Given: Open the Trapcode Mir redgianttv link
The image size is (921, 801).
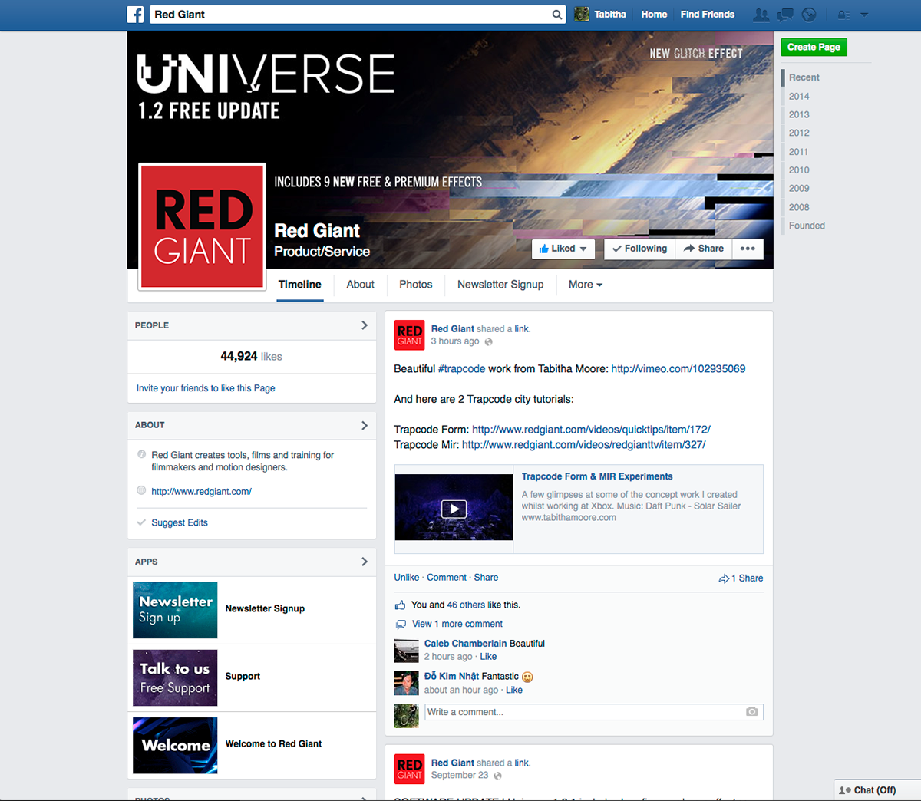Looking at the screenshot, I should click(x=583, y=445).
